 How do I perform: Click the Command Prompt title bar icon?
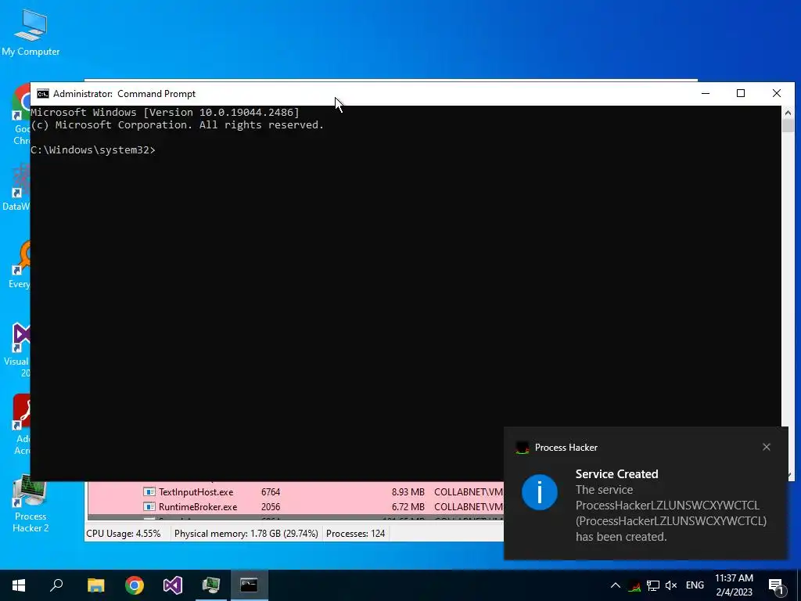point(43,94)
